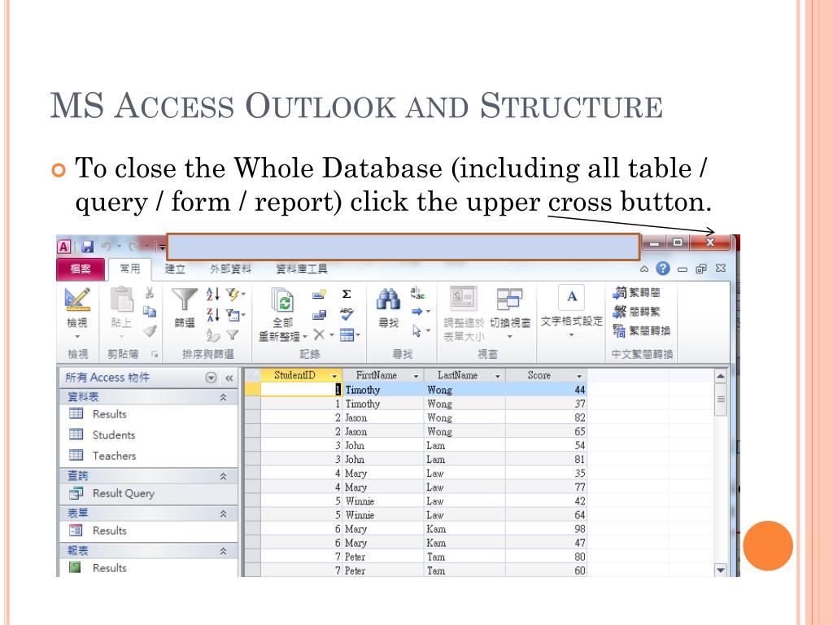Click the first Kam cell in LastName
833x625 pixels.
[x=464, y=529]
